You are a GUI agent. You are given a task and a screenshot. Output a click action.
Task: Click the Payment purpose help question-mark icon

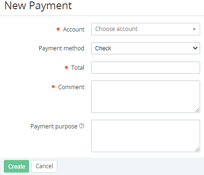tap(81, 126)
